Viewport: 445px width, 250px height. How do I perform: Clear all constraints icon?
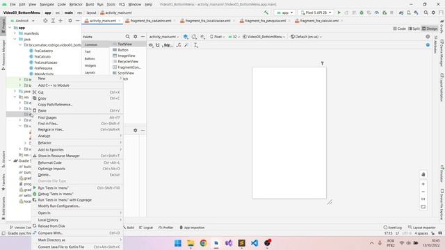(179, 44)
